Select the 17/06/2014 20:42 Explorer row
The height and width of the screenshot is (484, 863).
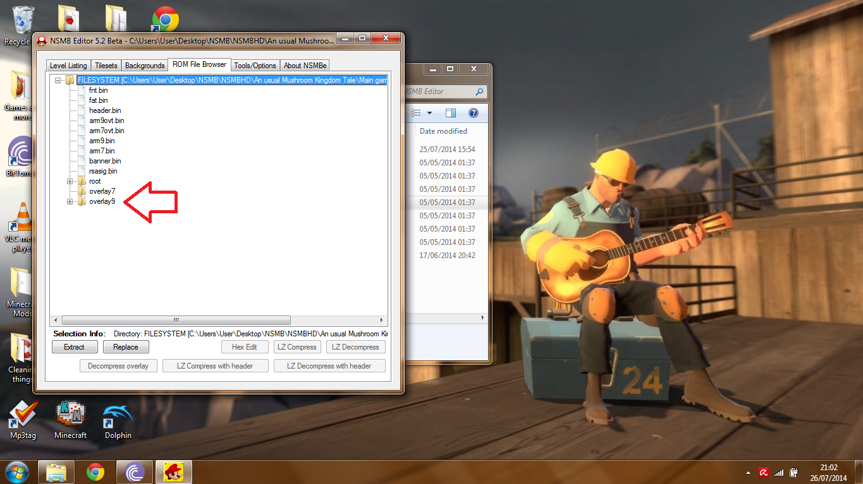coord(447,256)
